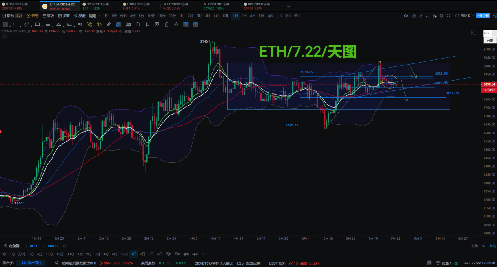Click the 指标 indicators button

pyautogui.click(x=8, y=16)
